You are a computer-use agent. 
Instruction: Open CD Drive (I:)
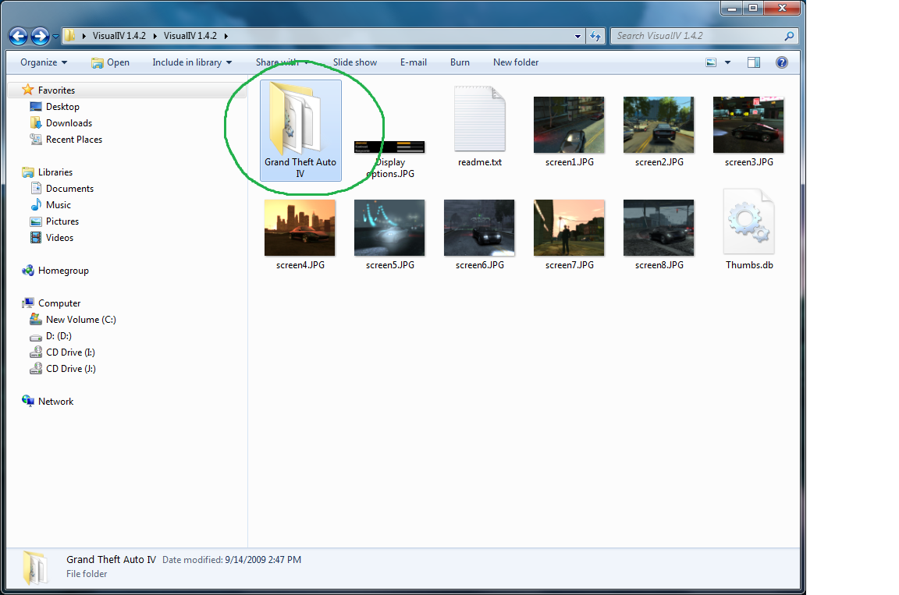(x=70, y=352)
